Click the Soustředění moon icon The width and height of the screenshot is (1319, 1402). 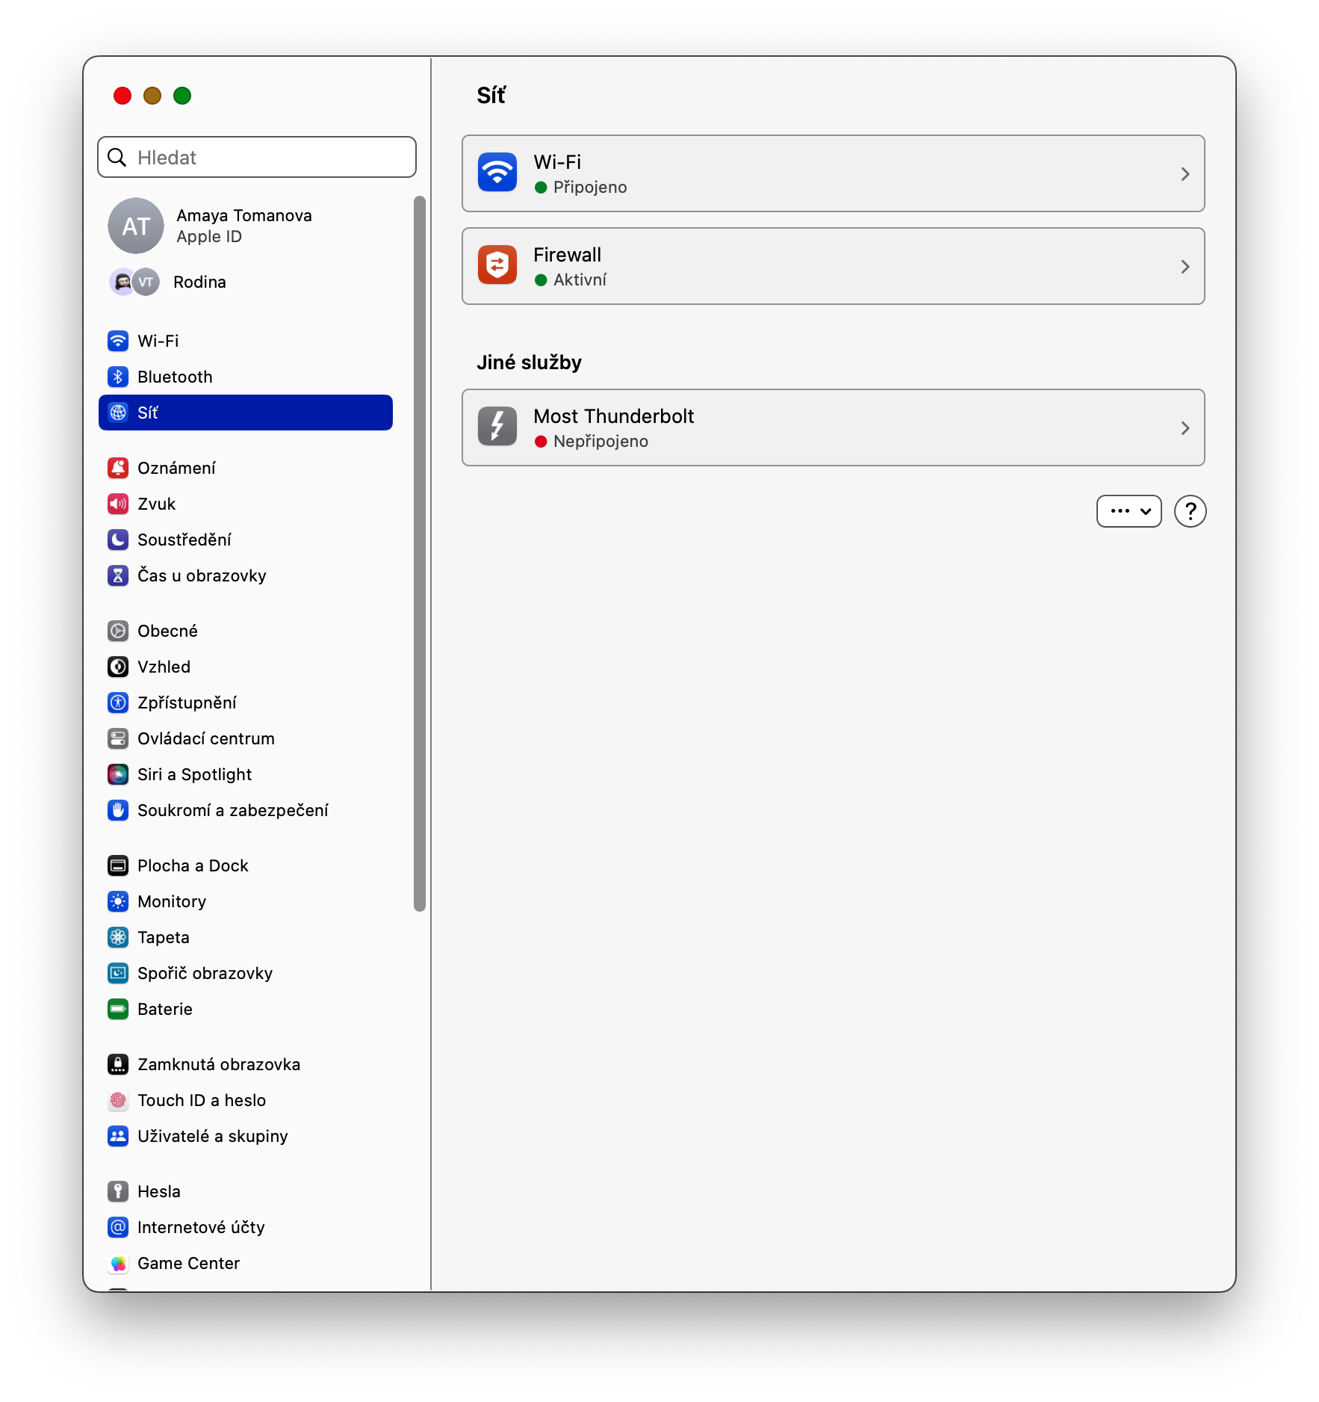[118, 540]
